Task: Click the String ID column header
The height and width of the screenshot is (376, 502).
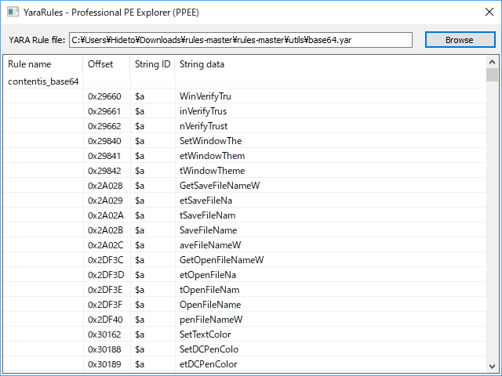Action: click(152, 64)
